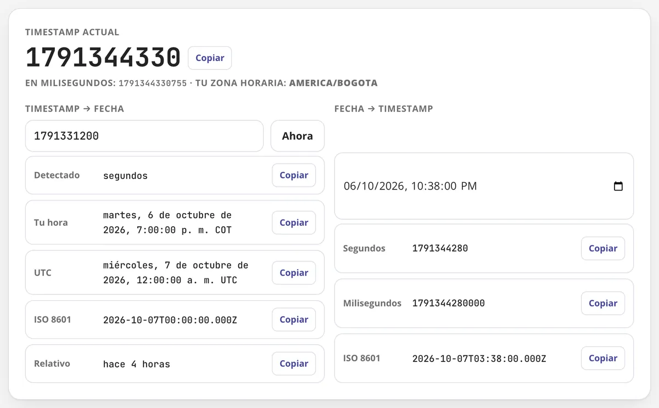659x408 pixels.
Task: Click the text 2026-10-07T03:38:00.000Z
Action: (x=479, y=359)
